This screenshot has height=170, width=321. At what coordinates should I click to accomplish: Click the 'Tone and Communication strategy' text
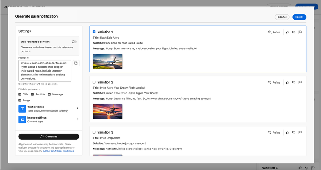coord(48,111)
